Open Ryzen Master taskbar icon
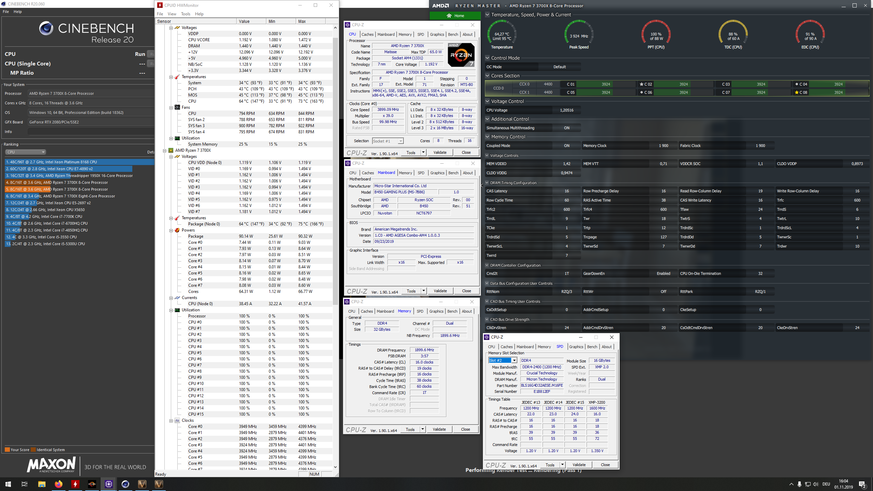The height and width of the screenshot is (491, 873). pyautogui.click(x=92, y=484)
